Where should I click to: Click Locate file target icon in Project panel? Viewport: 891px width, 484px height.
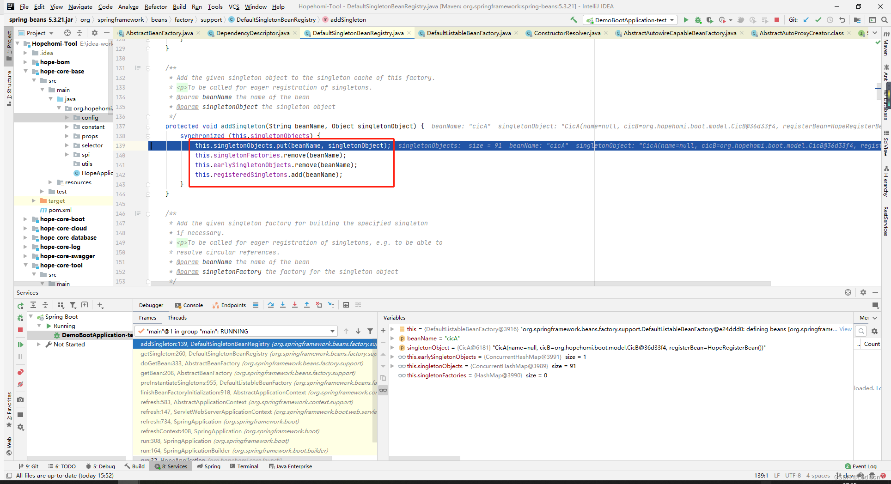click(x=67, y=33)
